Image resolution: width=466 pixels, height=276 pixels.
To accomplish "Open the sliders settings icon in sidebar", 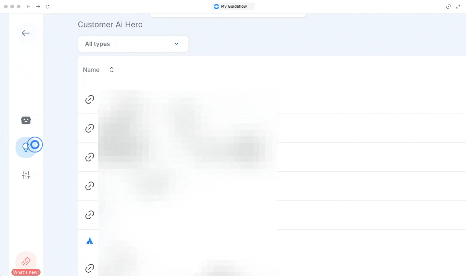I will tap(26, 175).
